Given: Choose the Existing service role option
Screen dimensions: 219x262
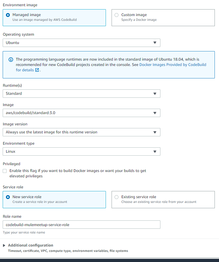Looking at the screenshot, I should [x=116, y=197].
